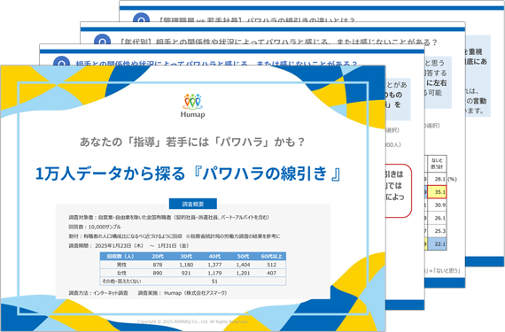Select the 60代以上 column header
Screen dimensions: 505x332
[271, 257]
